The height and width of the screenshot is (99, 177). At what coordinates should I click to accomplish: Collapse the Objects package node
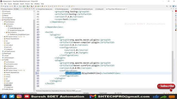pyautogui.click(x=5, y=26)
